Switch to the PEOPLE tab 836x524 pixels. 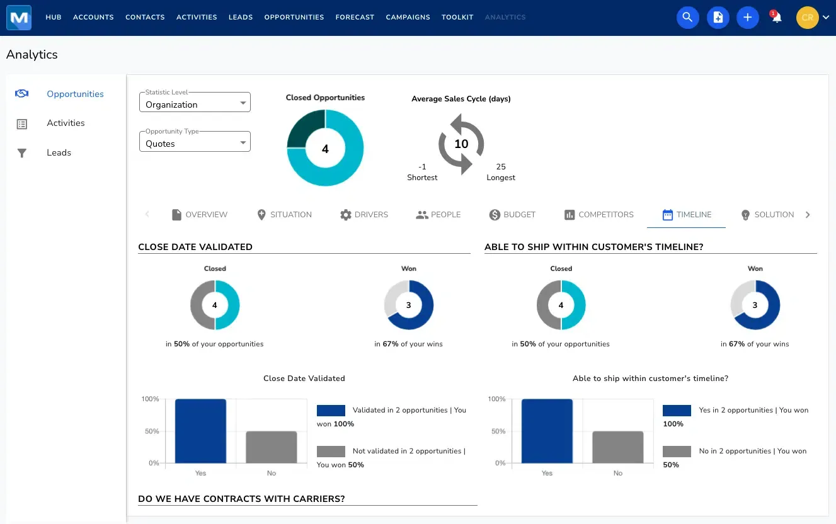pos(438,214)
